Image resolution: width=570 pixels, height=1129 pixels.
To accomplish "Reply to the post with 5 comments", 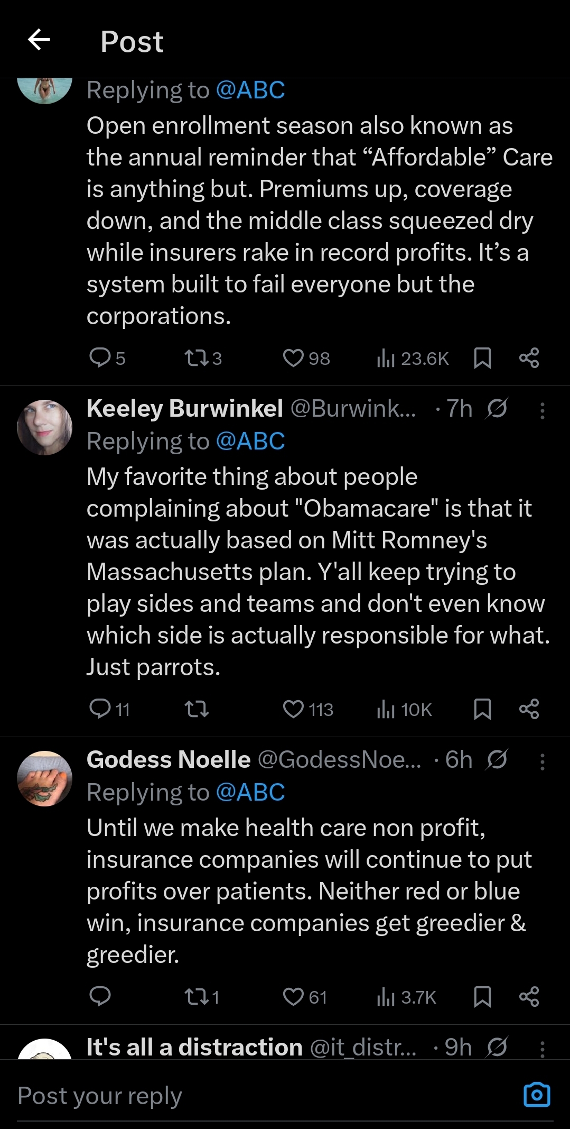I will click(x=100, y=358).
